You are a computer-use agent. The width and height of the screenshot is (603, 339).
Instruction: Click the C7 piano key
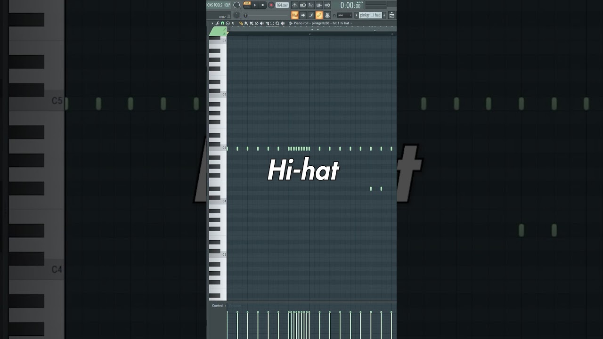[218, 41]
